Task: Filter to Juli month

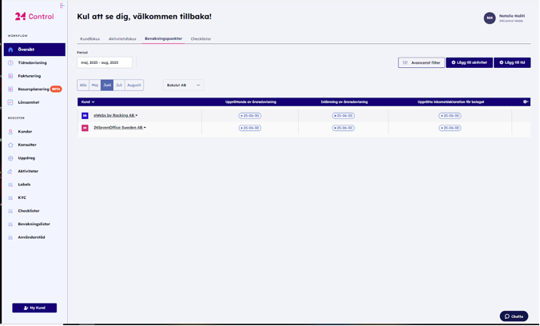Action: [x=119, y=85]
